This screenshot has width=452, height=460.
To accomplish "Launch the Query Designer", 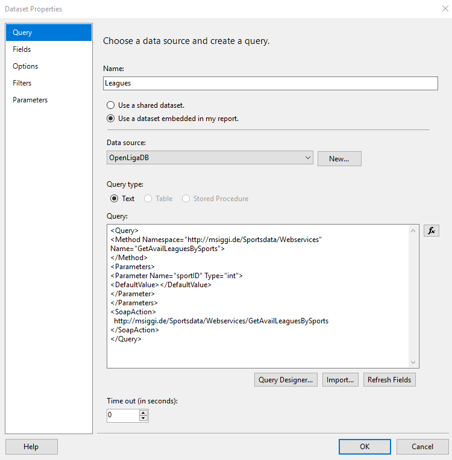I will tap(286, 380).
